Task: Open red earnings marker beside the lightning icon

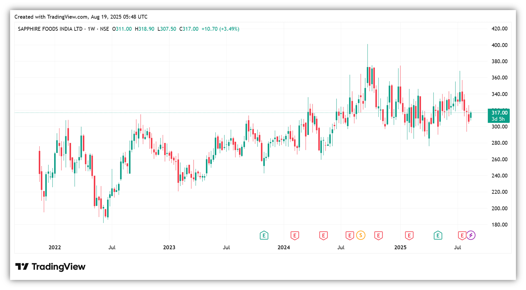Action: pyautogui.click(x=462, y=235)
